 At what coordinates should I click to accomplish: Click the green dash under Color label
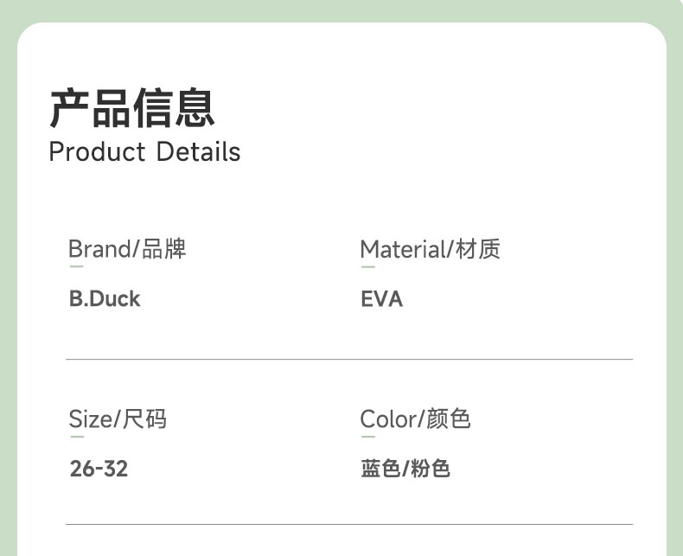[x=367, y=437]
